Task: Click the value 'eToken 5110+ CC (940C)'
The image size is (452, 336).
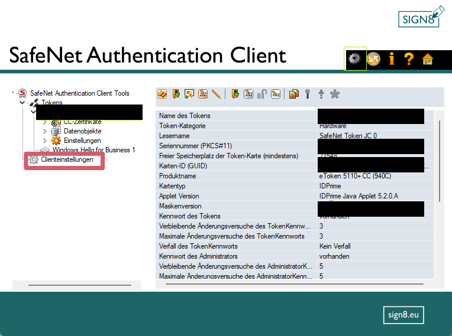Action: 355,176
